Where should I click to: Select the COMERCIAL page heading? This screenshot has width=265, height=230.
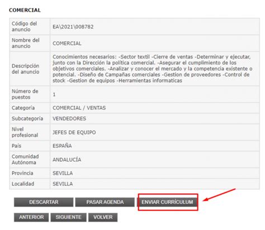25,10
